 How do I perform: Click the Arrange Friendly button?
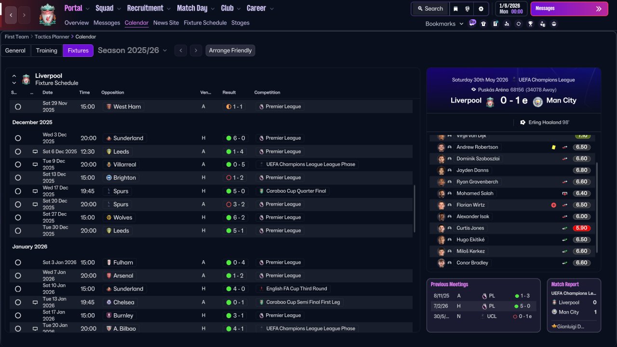pyautogui.click(x=230, y=51)
